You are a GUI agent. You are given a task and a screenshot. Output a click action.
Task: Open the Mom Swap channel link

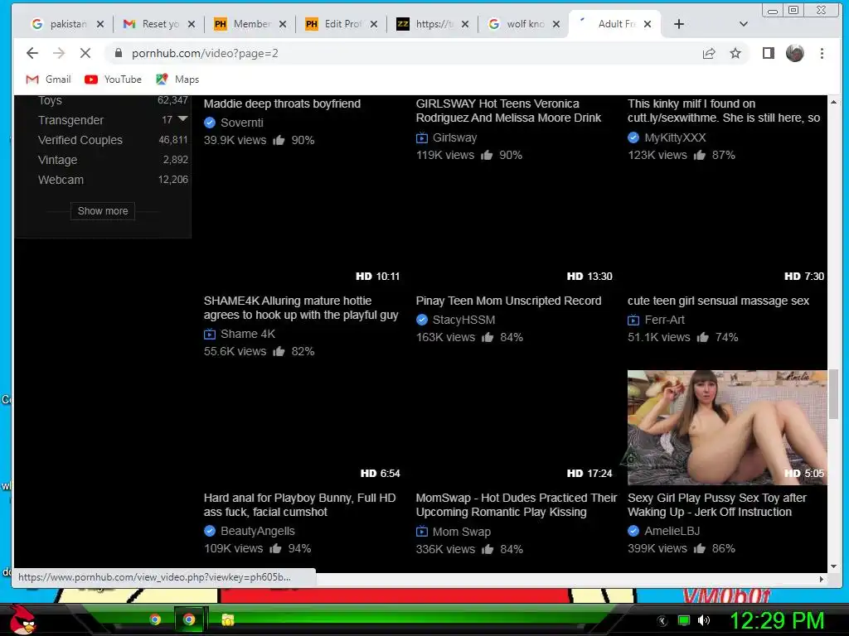tap(461, 532)
